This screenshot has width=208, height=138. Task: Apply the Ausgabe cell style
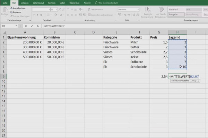pos(176,14)
